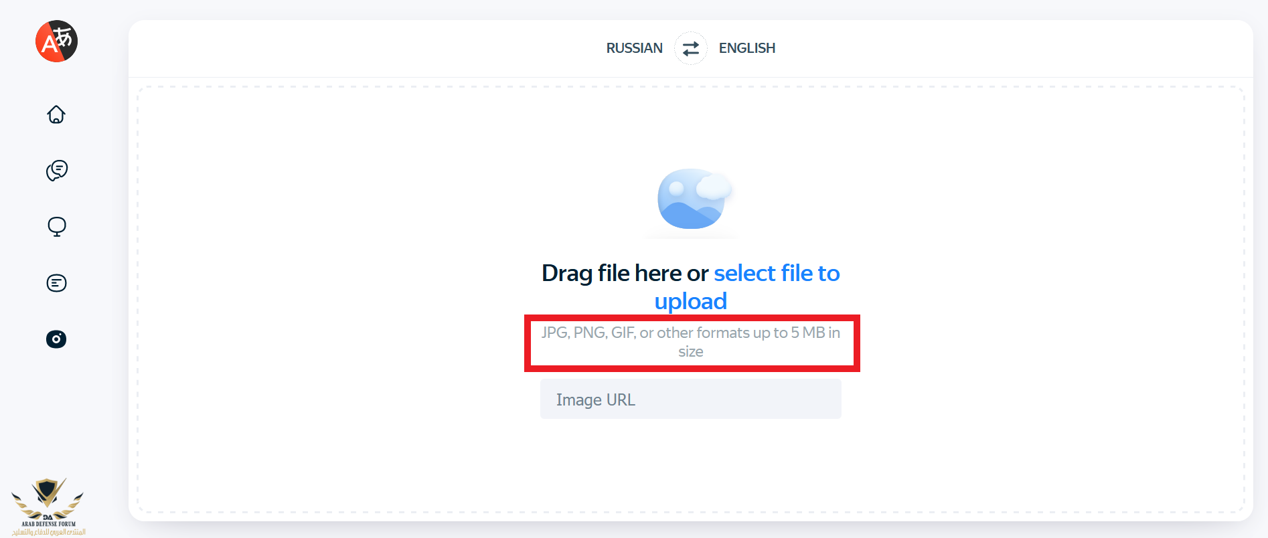The image size is (1268, 538).
Task: Go to Home via sidebar house icon
Action: [56, 114]
